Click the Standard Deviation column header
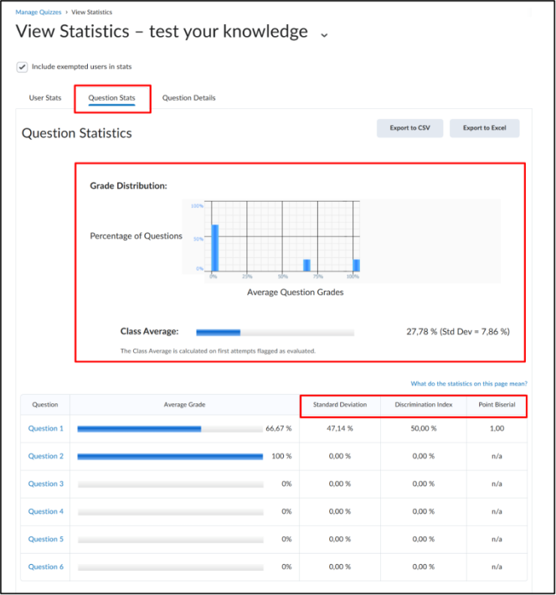556x595 pixels. point(340,405)
